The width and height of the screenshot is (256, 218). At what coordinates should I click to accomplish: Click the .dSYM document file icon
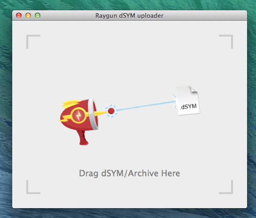(x=187, y=100)
